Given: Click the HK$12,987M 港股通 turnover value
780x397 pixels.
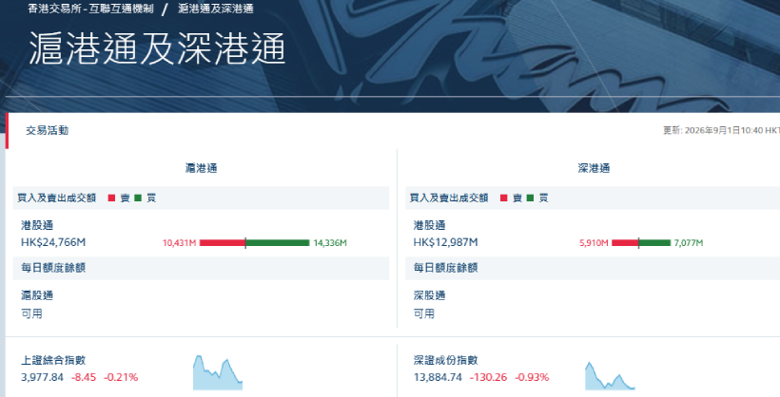Looking at the screenshot, I should [446, 242].
